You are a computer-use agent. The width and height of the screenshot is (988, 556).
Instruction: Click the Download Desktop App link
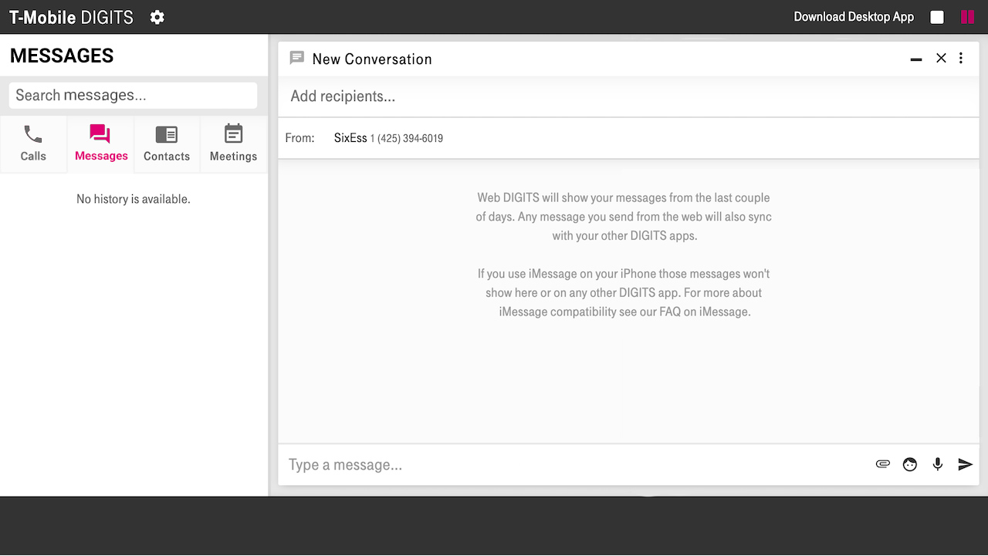tap(854, 17)
